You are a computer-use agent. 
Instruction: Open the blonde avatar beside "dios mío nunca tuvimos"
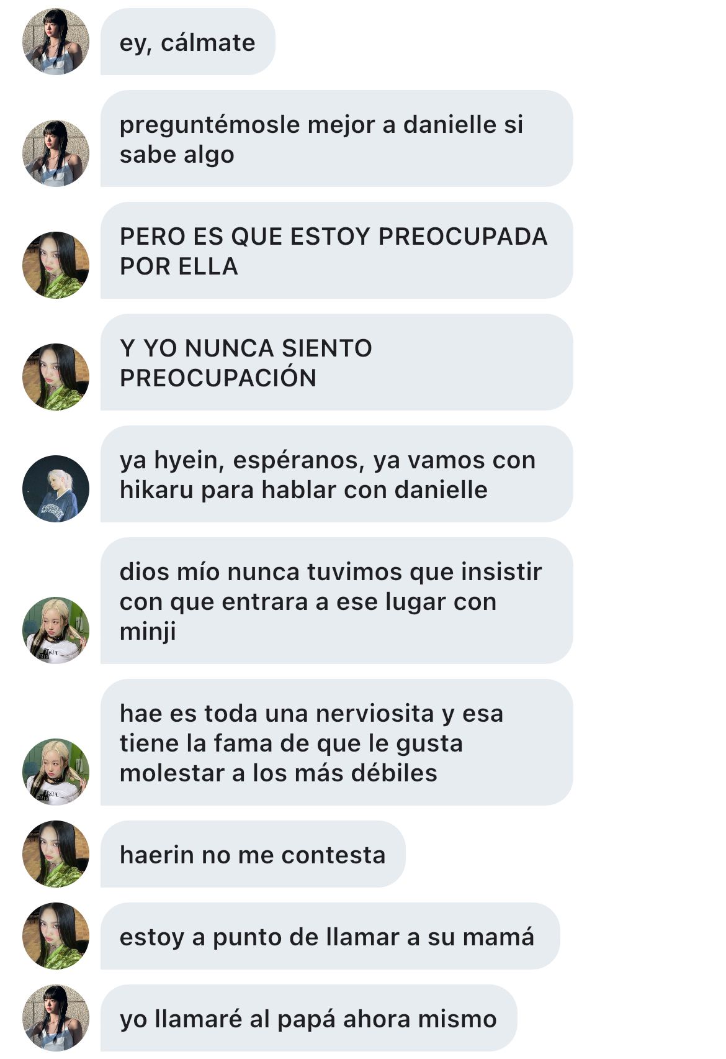pos(56,630)
